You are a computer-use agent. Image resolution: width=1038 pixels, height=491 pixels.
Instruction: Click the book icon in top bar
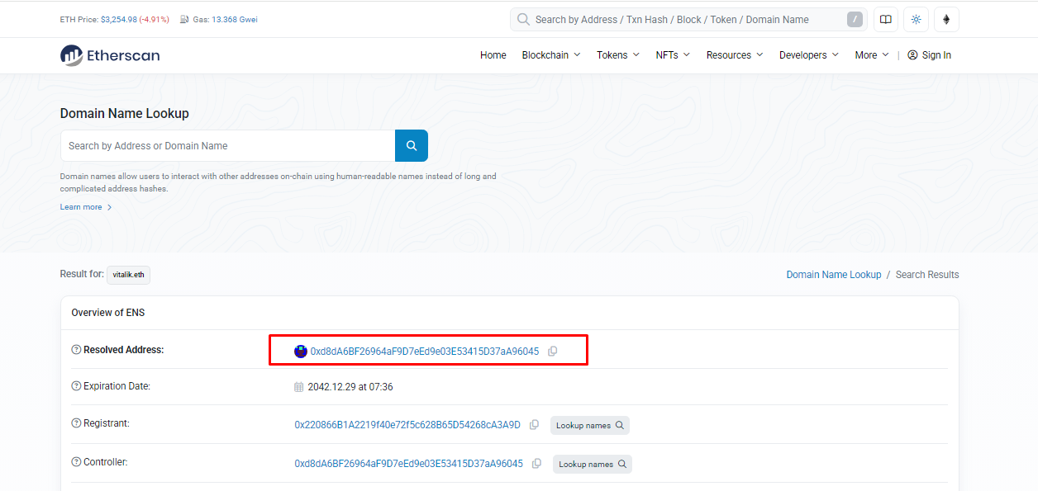(885, 19)
